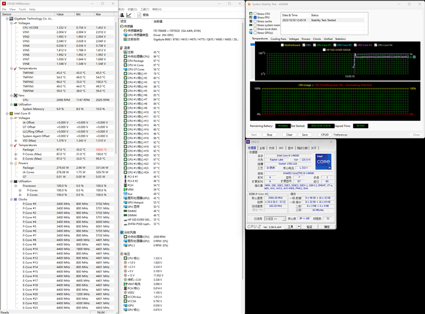The height and width of the screenshot is (314, 425).
Task: Click the Value column header in HWMonitor
Action: tap(65, 14)
